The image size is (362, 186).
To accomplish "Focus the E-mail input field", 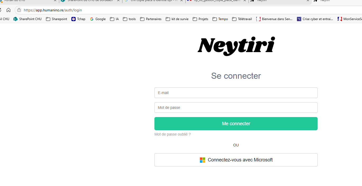I will (236, 93).
